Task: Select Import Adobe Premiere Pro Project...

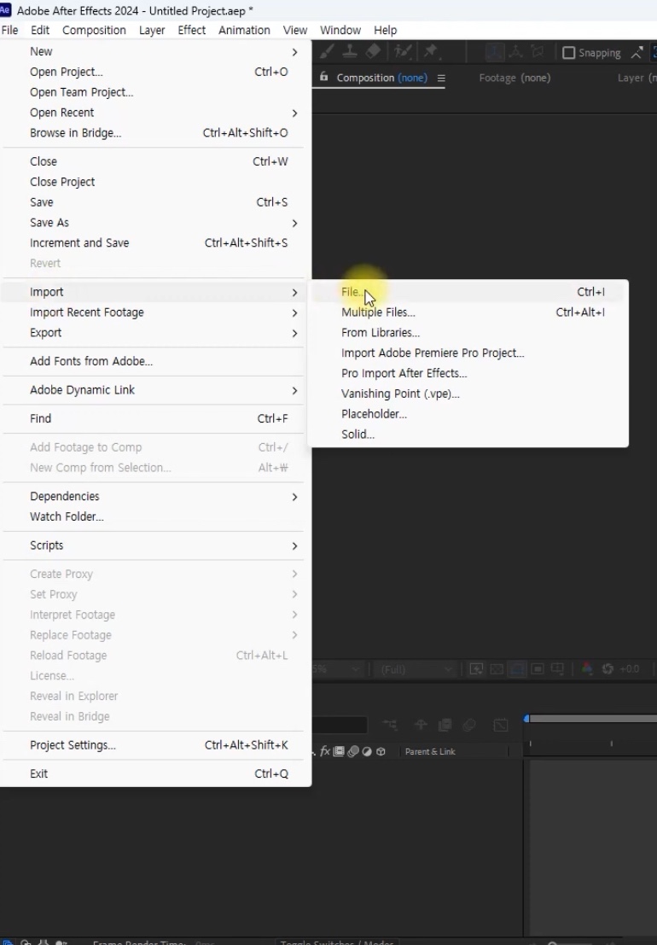Action: tap(468, 353)
